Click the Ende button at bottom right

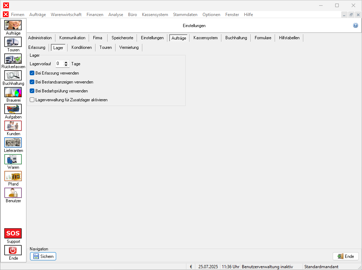[x=346, y=256]
